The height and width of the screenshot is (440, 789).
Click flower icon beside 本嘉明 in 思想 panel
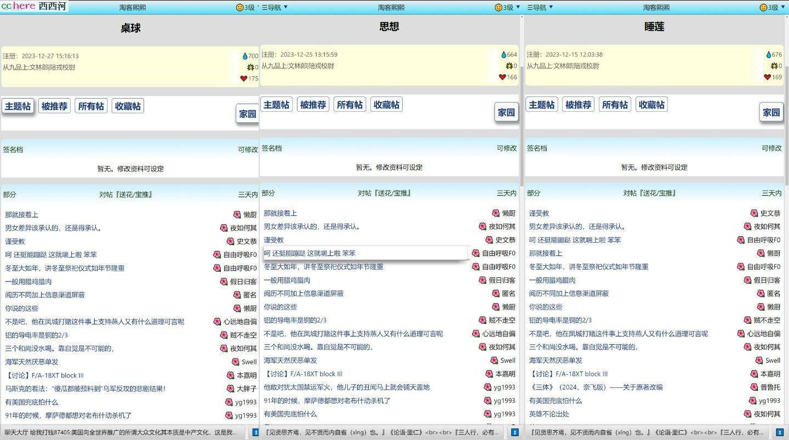click(x=489, y=374)
